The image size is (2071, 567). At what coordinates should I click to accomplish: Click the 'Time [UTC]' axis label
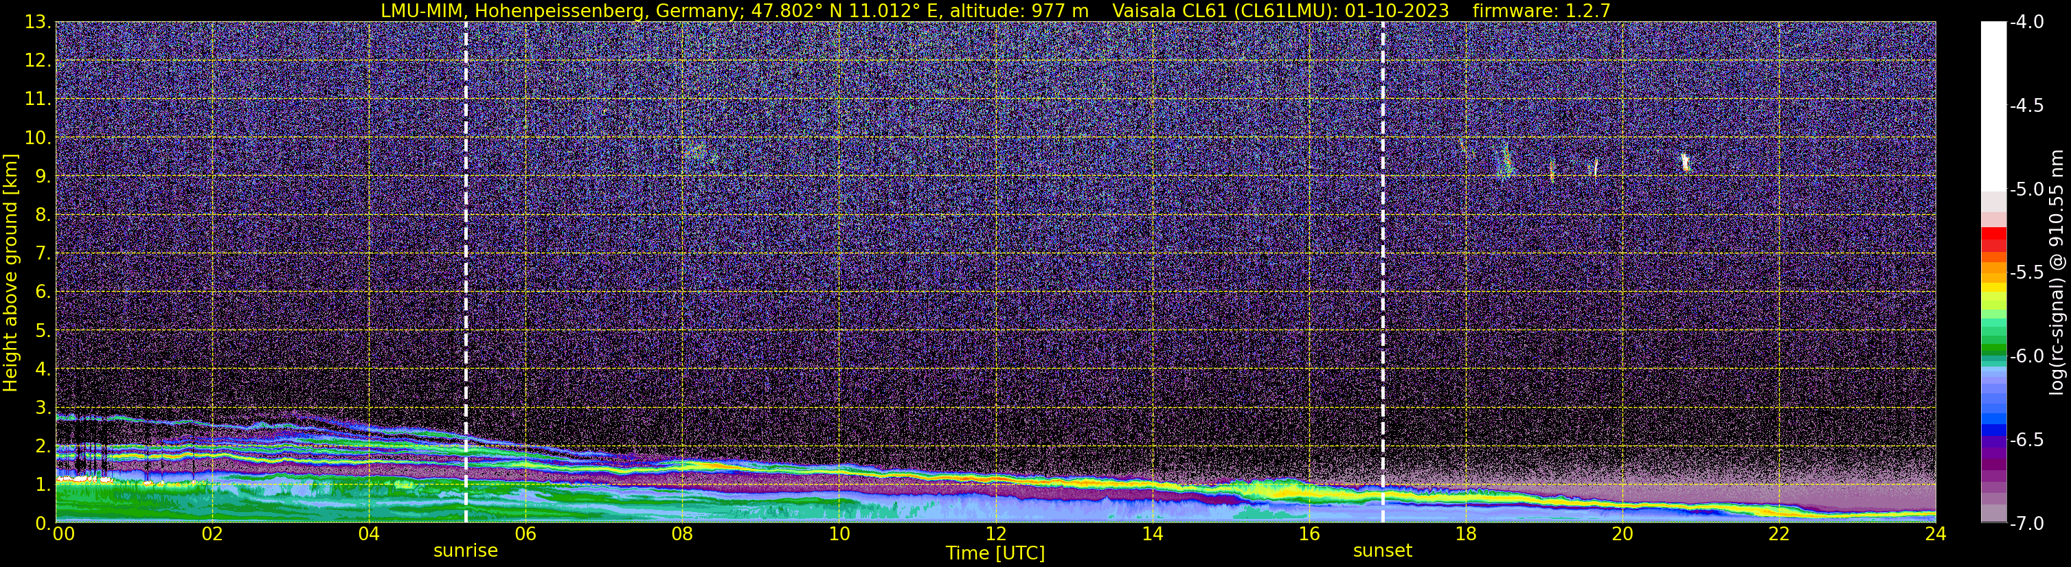point(995,553)
